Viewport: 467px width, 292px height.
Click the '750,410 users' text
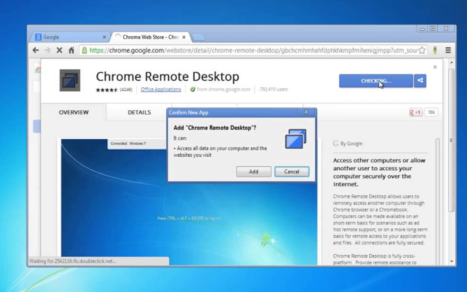pos(273,89)
